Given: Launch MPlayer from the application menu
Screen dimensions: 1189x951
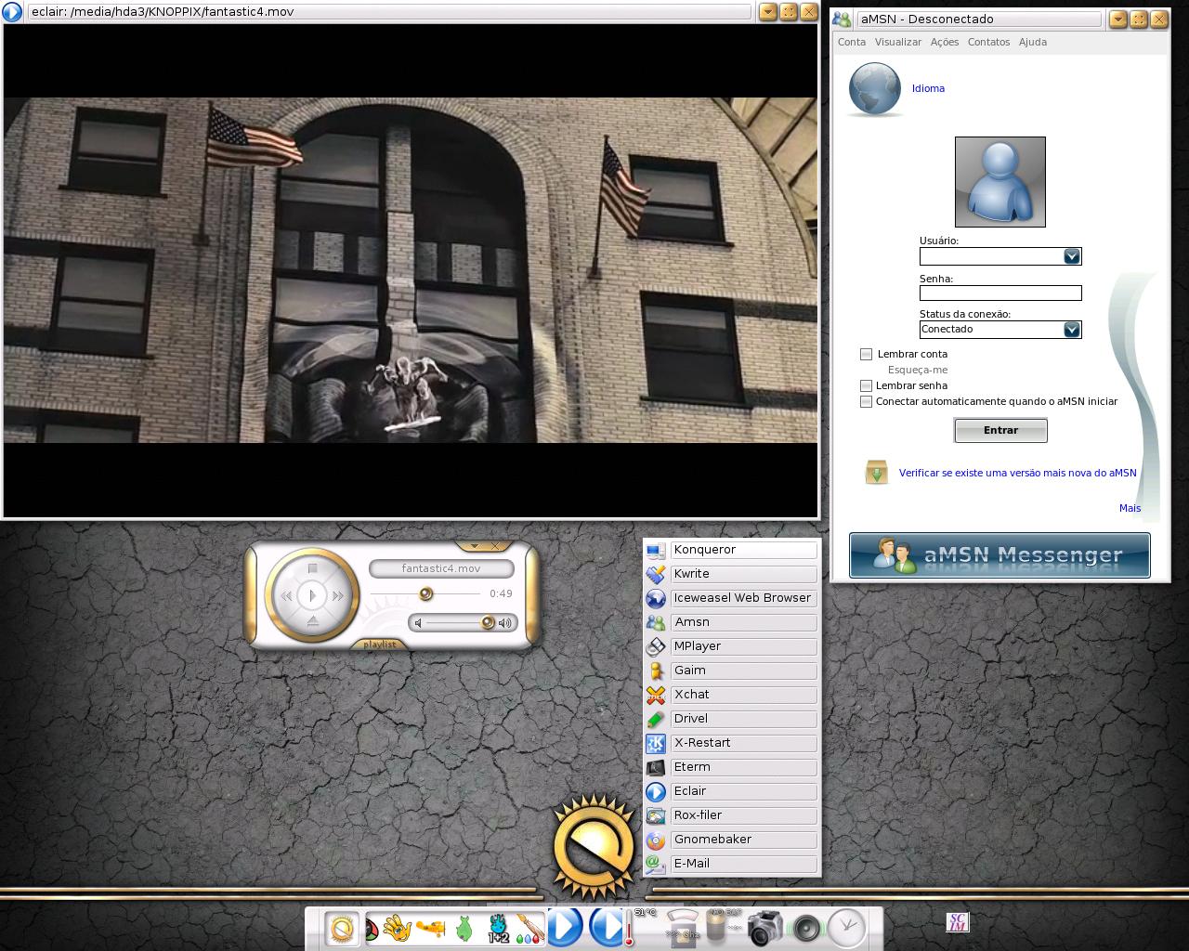Looking at the screenshot, I should pos(732,646).
